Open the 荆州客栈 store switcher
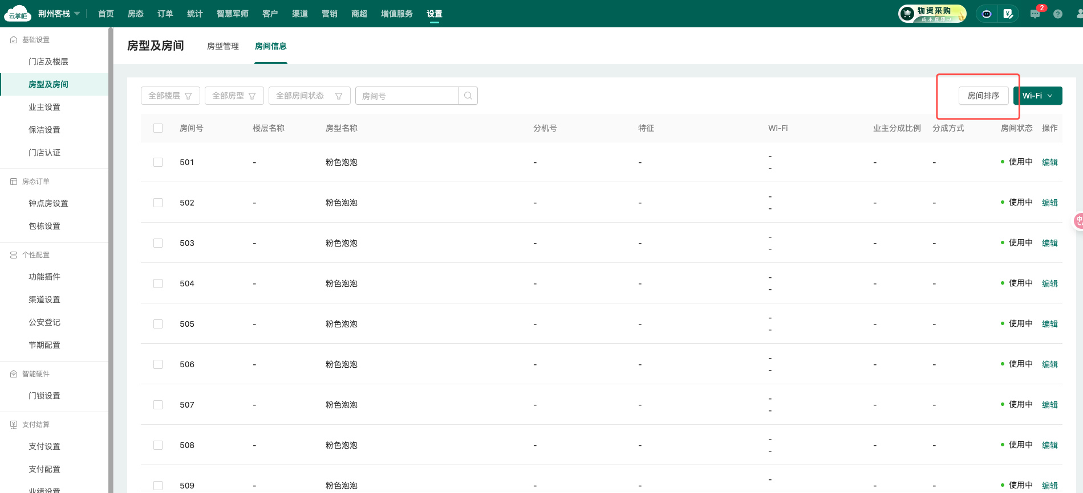The height and width of the screenshot is (493, 1083). [x=59, y=14]
